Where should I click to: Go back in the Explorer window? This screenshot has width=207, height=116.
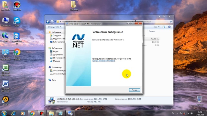48,22
